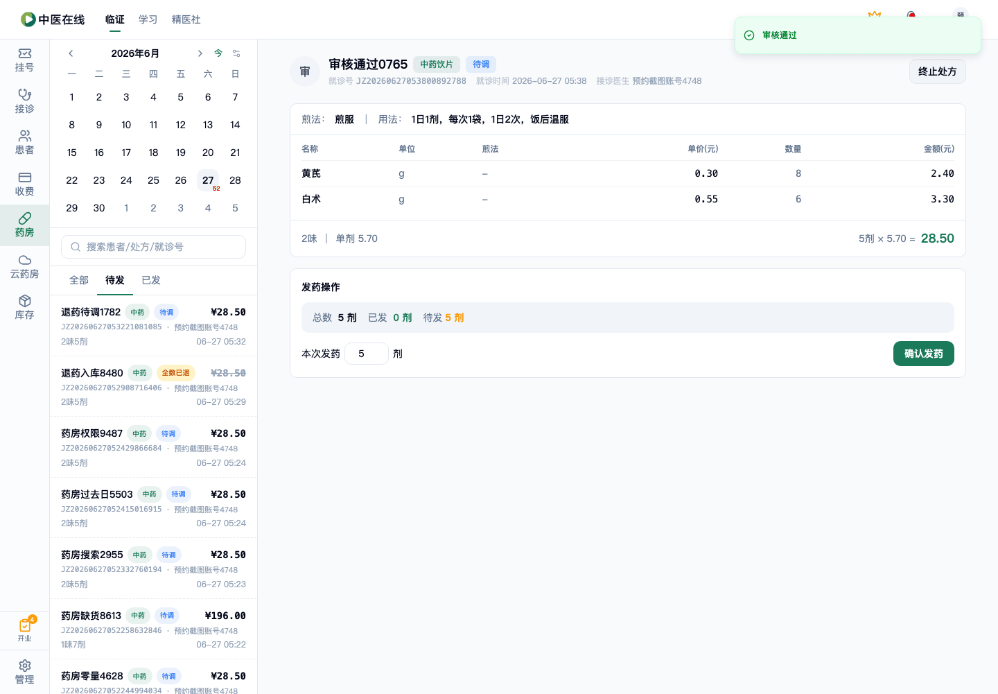The width and height of the screenshot is (998, 694).
Task: Open prescription 退药待调1782
Action: click(153, 326)
